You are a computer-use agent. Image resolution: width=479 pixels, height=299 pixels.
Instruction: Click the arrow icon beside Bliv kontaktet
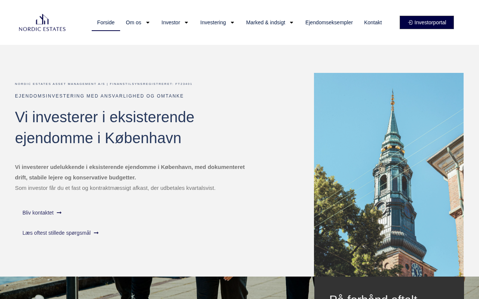click(x=59, y=213)
